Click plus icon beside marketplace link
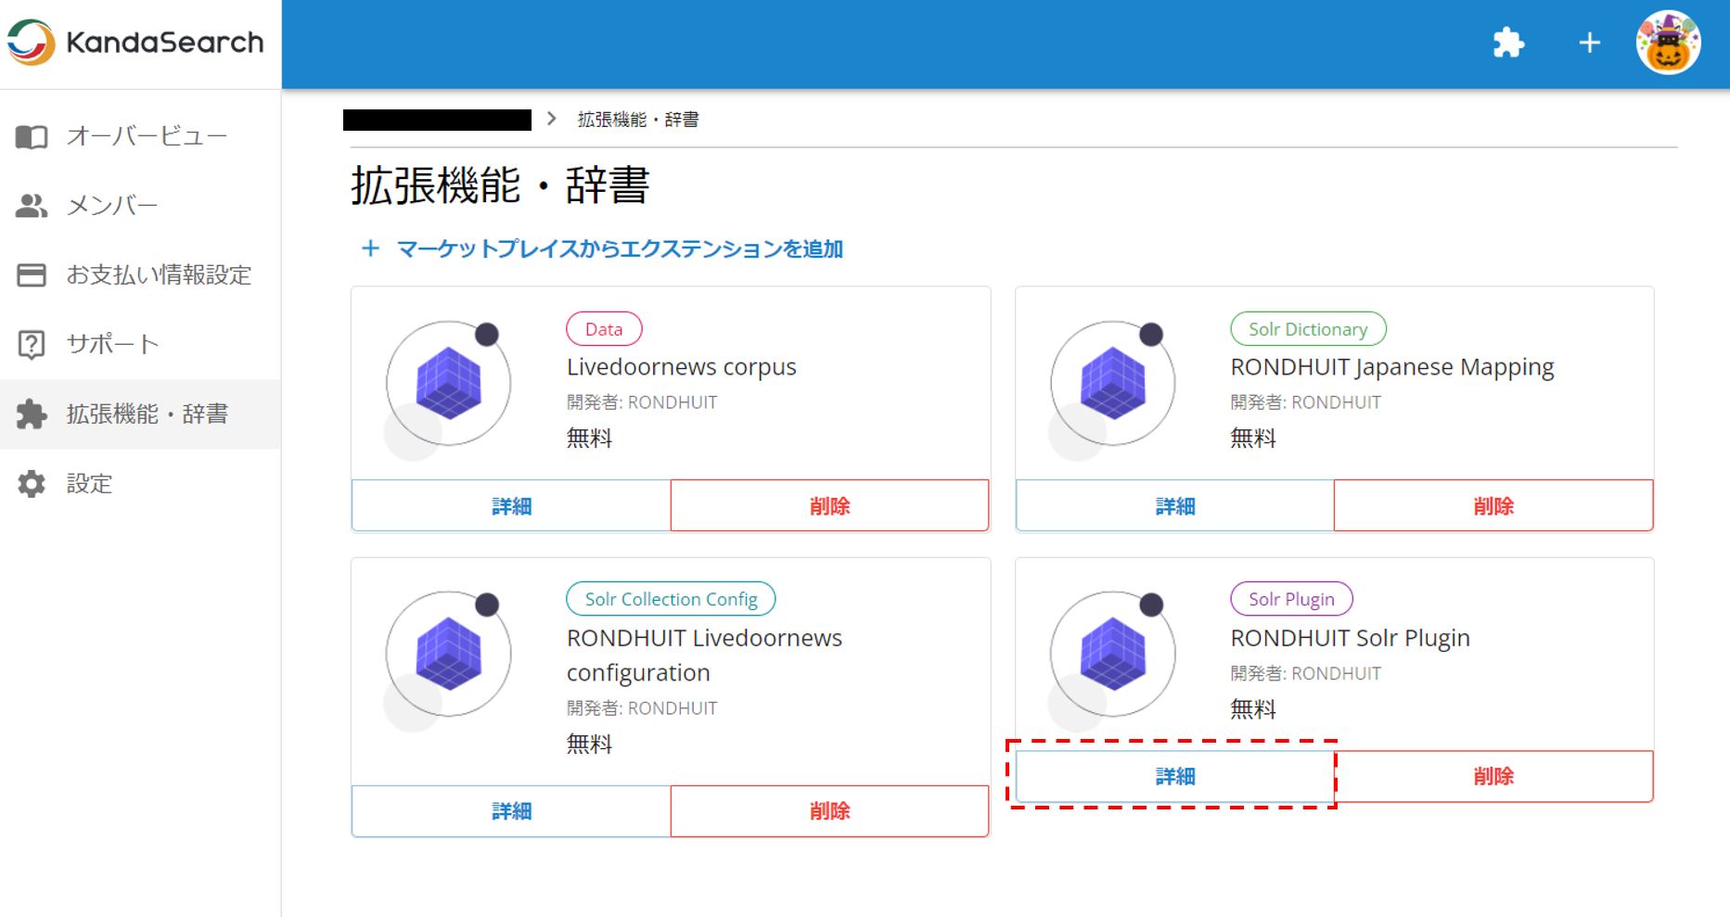 370,248
